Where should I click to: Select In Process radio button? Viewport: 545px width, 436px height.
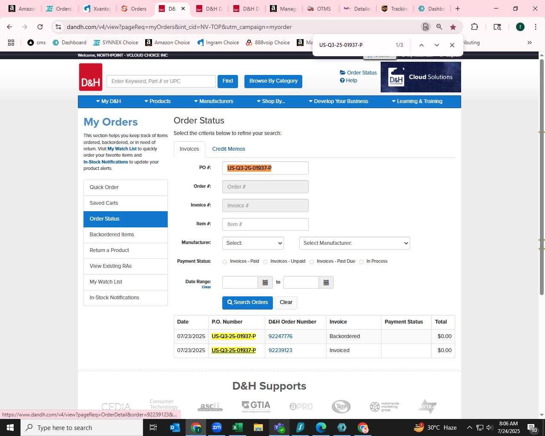(x=361, y=262)
